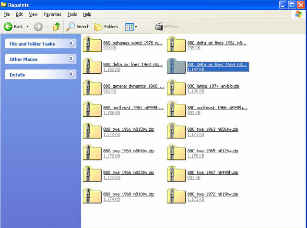
Task: Select 880_delta_air_lines_1963 zip folder icon
Action: [x=92, y=66]
